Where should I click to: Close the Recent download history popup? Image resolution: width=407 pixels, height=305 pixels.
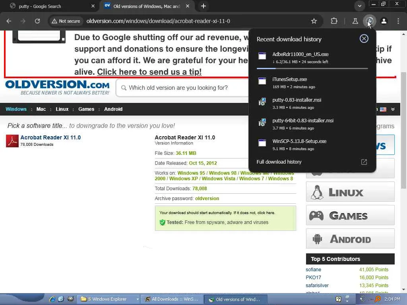[x=364, y=39]
